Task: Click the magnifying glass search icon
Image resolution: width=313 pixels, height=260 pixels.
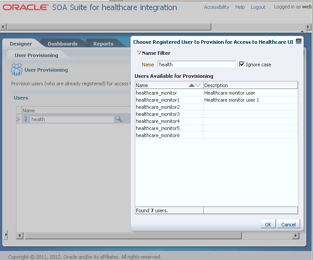Action: pyautogui.click(x=119, y=119)
